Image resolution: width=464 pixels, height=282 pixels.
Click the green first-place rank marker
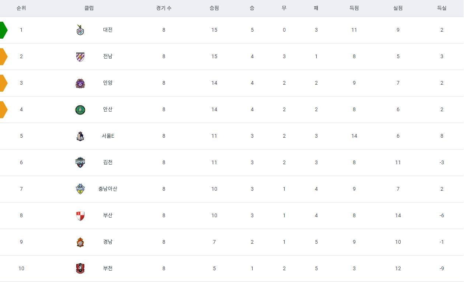pyautogui.click(x=3, y=30)
